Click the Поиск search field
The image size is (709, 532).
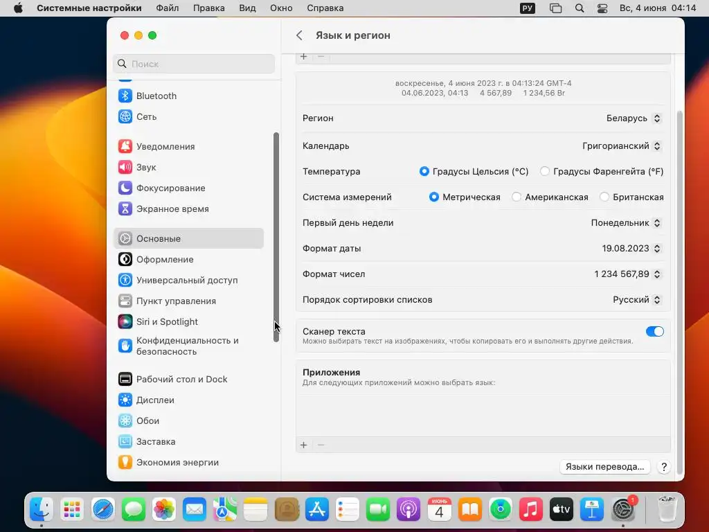coord(194,64)
